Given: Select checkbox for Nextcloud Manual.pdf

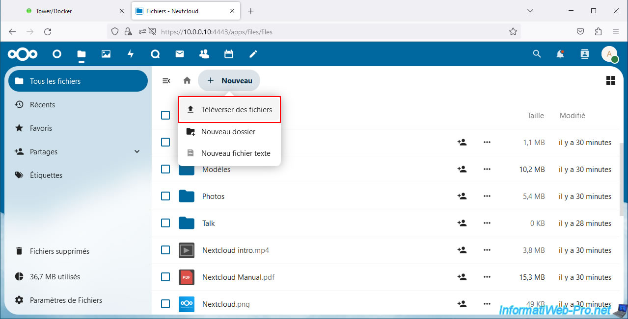Looking at the screenshot, I should (165, 277).
